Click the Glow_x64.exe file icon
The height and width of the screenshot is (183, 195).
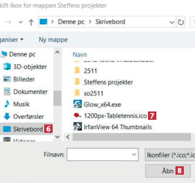77,104
